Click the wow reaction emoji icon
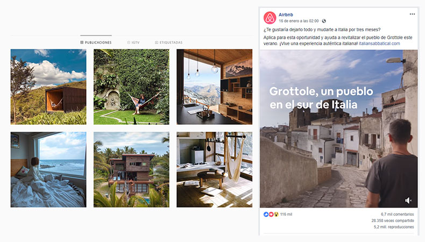 click(276, 215)
